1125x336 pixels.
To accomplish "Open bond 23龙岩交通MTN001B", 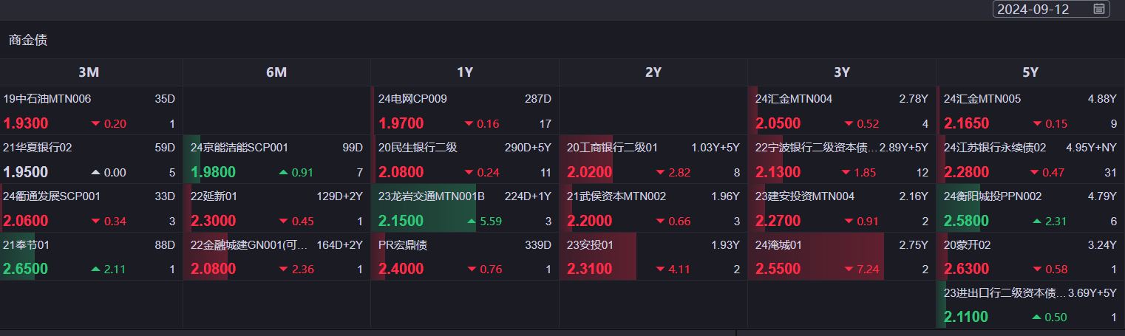I will point(432,196).
